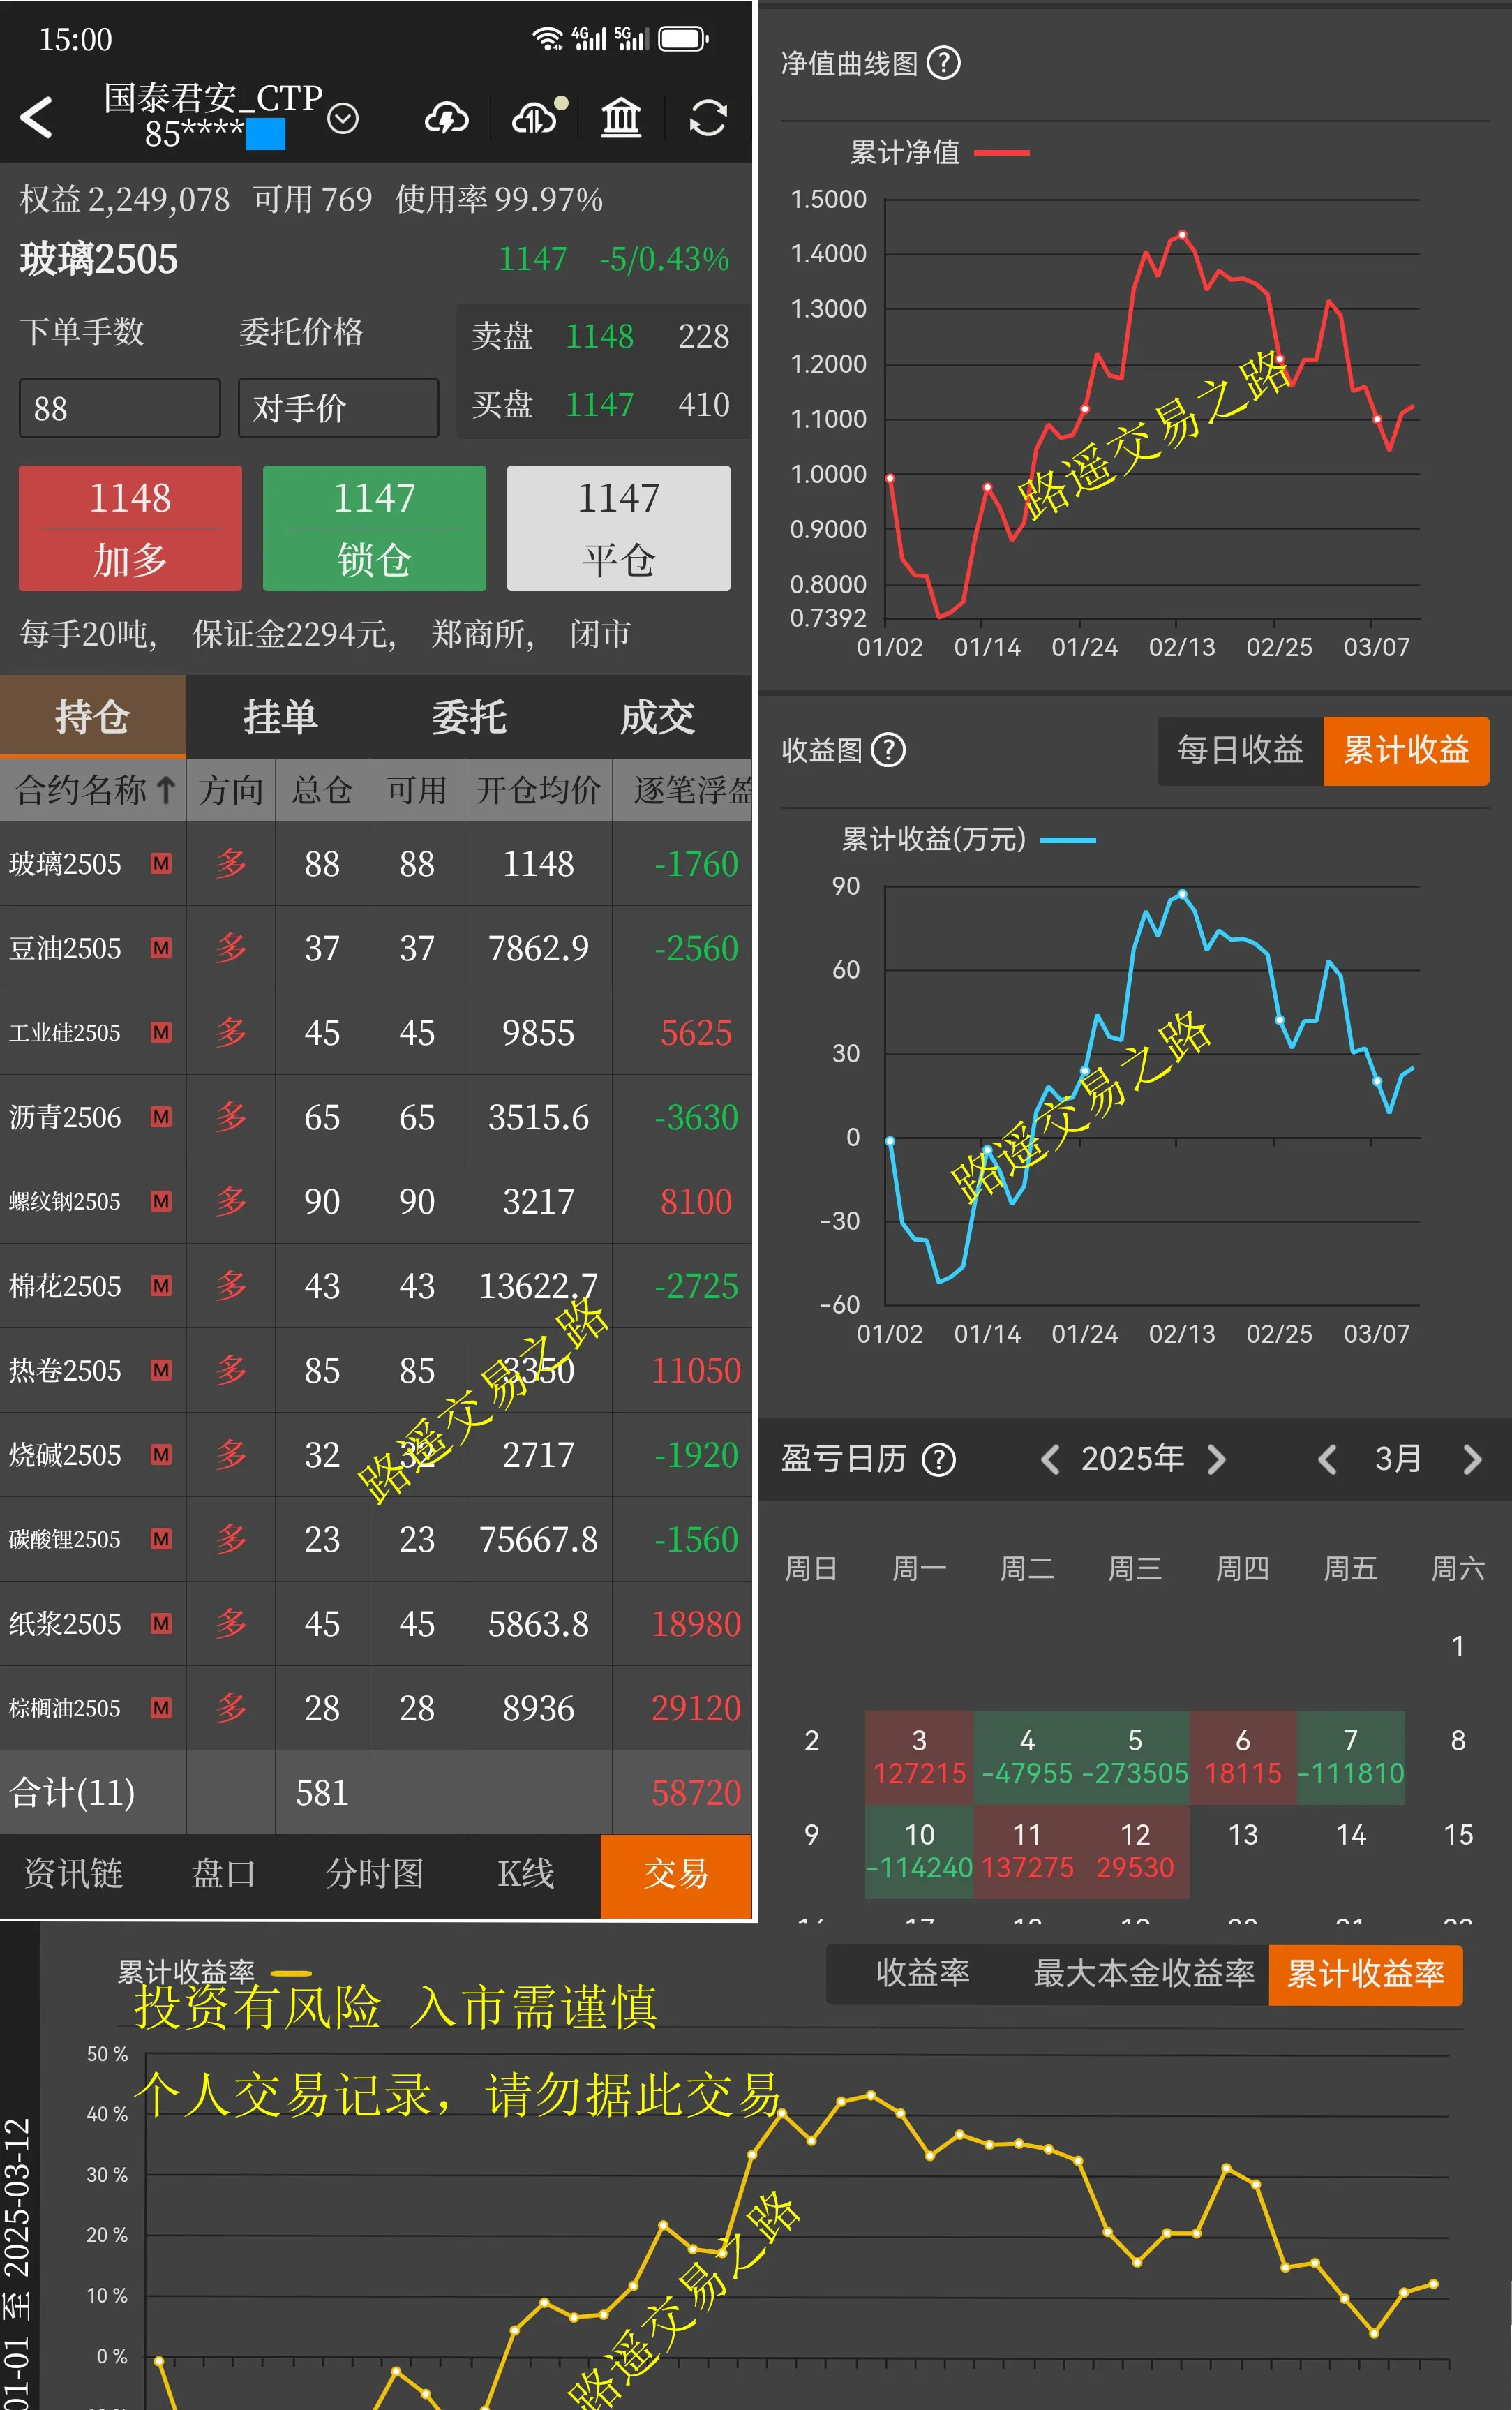Image resolution: width=1512 pixels, height=2410 pixels.
Task: Open the bank transfer icon
Action: click(620, 117)
